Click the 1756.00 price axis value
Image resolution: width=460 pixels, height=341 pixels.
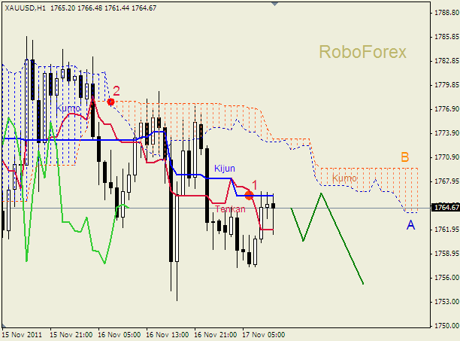pyautogui.click(x=446, y=278)
